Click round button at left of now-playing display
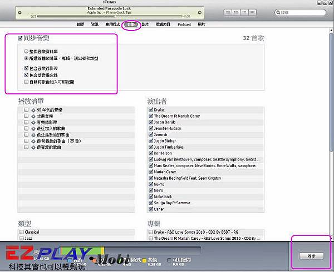 (x=19, y=13)
